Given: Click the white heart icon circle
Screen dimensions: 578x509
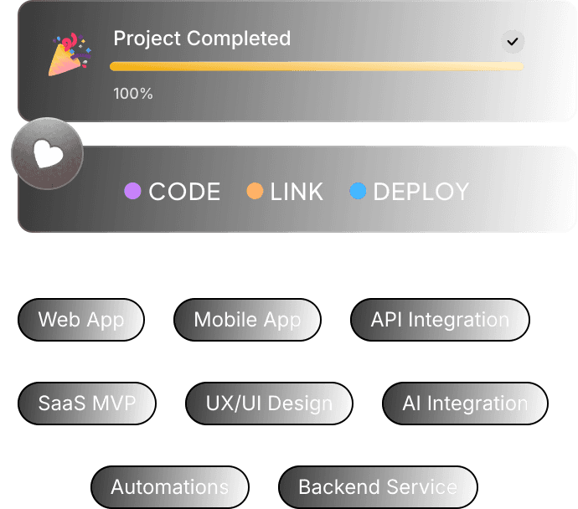Looking at the screenshot, I should 47,153.
